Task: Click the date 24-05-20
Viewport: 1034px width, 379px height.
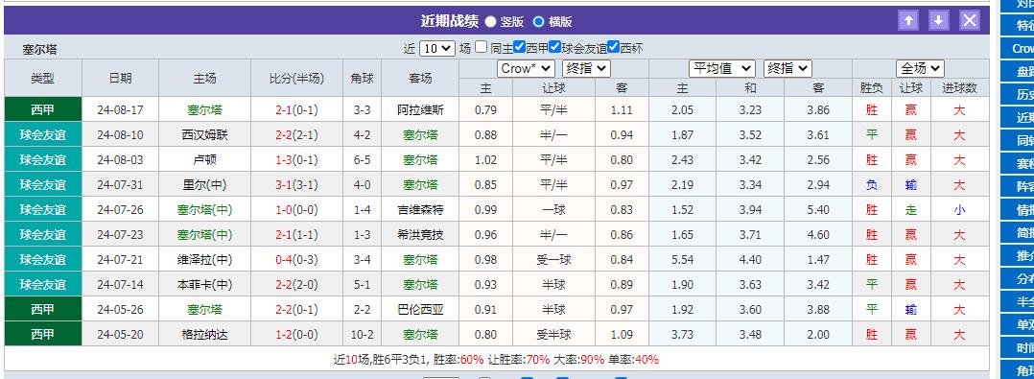Action: point(120,335)
